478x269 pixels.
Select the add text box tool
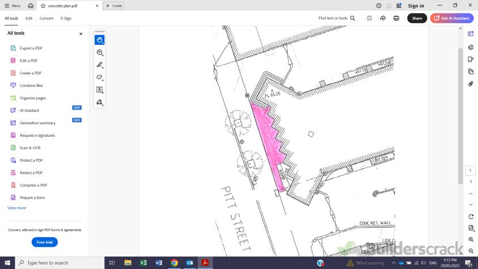click(99, 90)
